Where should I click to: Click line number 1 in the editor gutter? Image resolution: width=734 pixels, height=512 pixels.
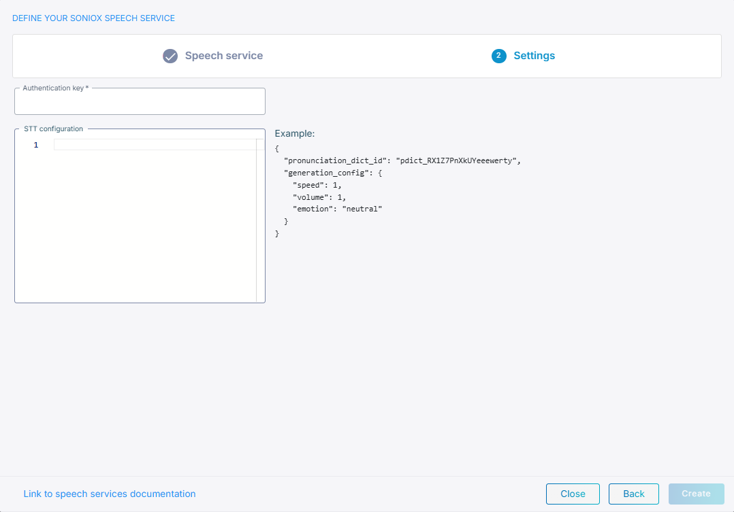pyautogui.click(x=36, y=145)
